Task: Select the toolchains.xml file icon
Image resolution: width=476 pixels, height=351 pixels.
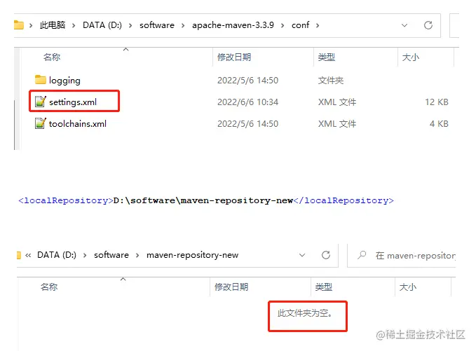Action: tap(41, 123)
